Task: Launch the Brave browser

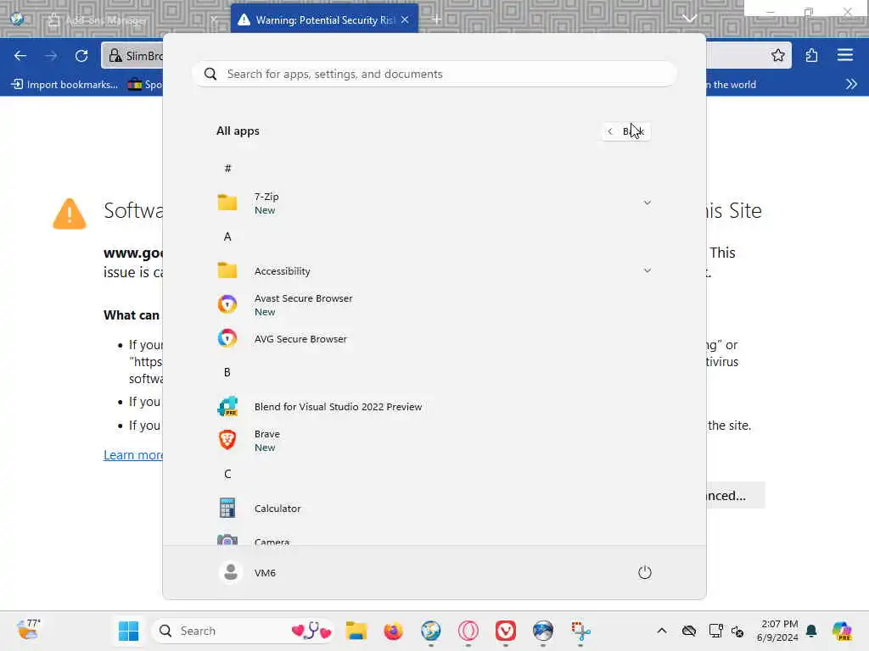Action: coord(434,440)
